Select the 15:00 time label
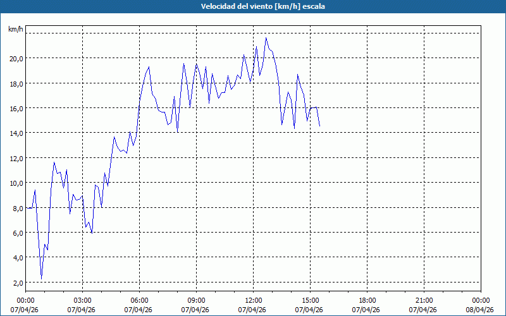The image size is (506, 316). coord(310,300)
